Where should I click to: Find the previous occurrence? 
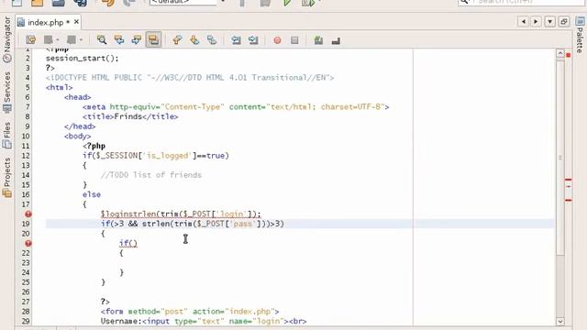[119, 40]
